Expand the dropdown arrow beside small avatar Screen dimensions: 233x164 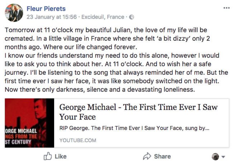pyautogui.click(x=223, y=157)
